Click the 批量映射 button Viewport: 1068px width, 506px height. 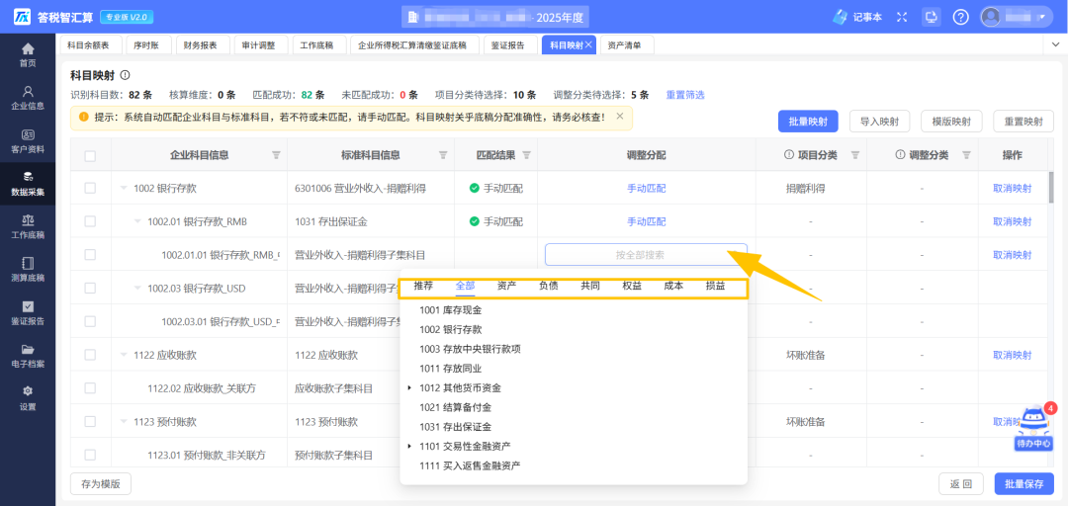click(808, 122)
